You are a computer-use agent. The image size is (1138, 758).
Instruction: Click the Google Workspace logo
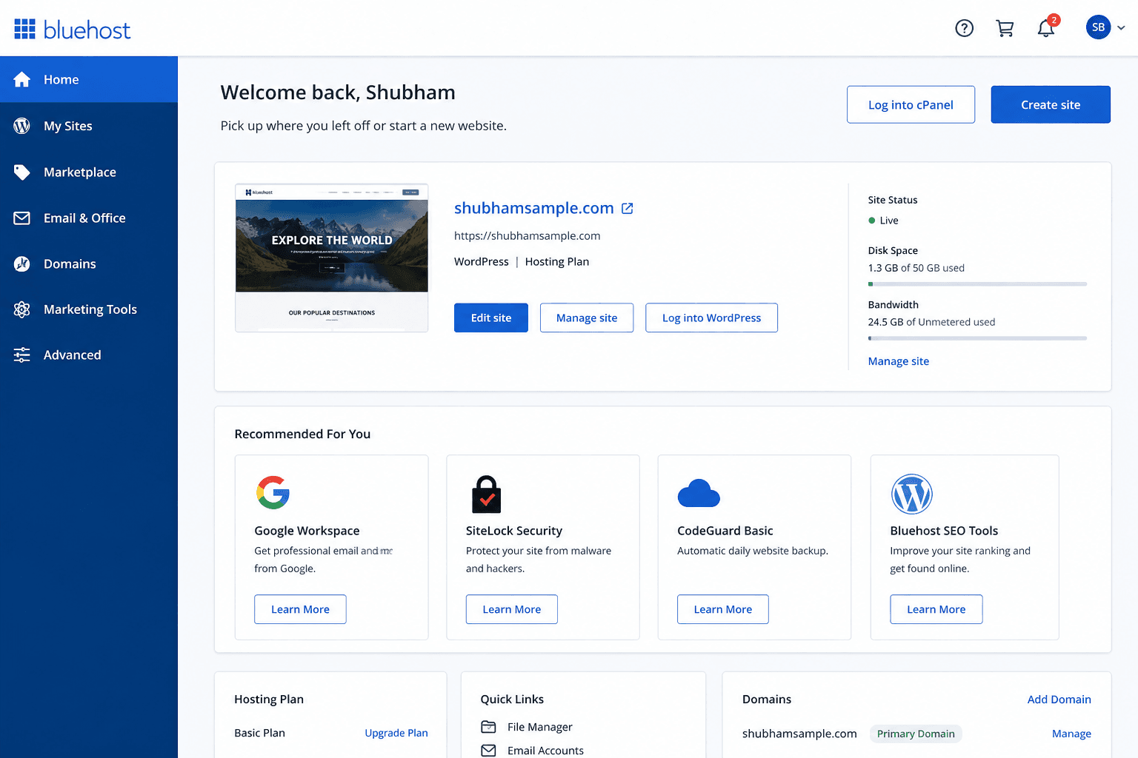pos(273,492)
